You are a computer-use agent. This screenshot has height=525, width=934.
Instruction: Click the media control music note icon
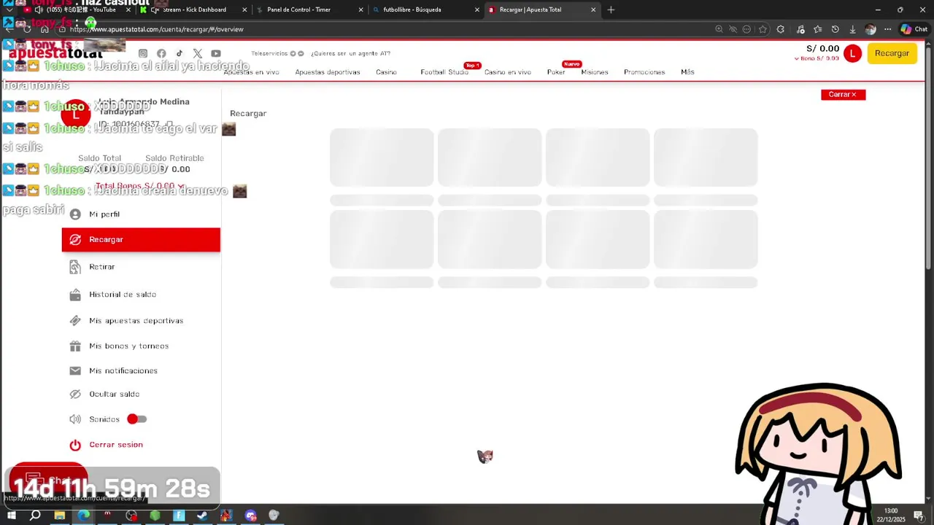pos(800,29)
